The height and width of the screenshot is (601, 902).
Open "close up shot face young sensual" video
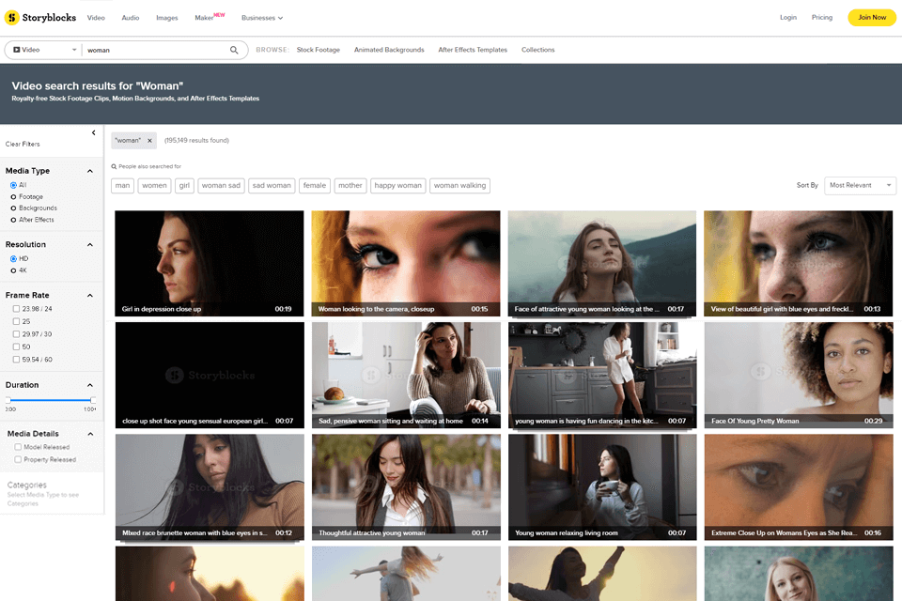pos(210,375)
